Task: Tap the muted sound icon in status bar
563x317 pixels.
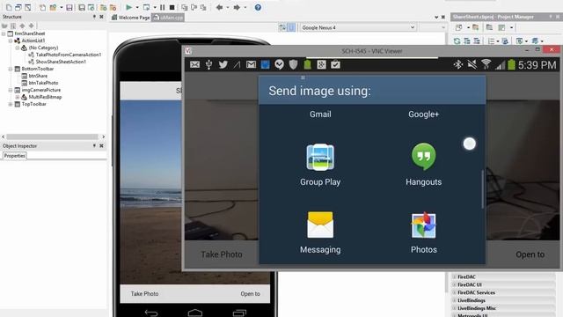Action: pos(472,64)
